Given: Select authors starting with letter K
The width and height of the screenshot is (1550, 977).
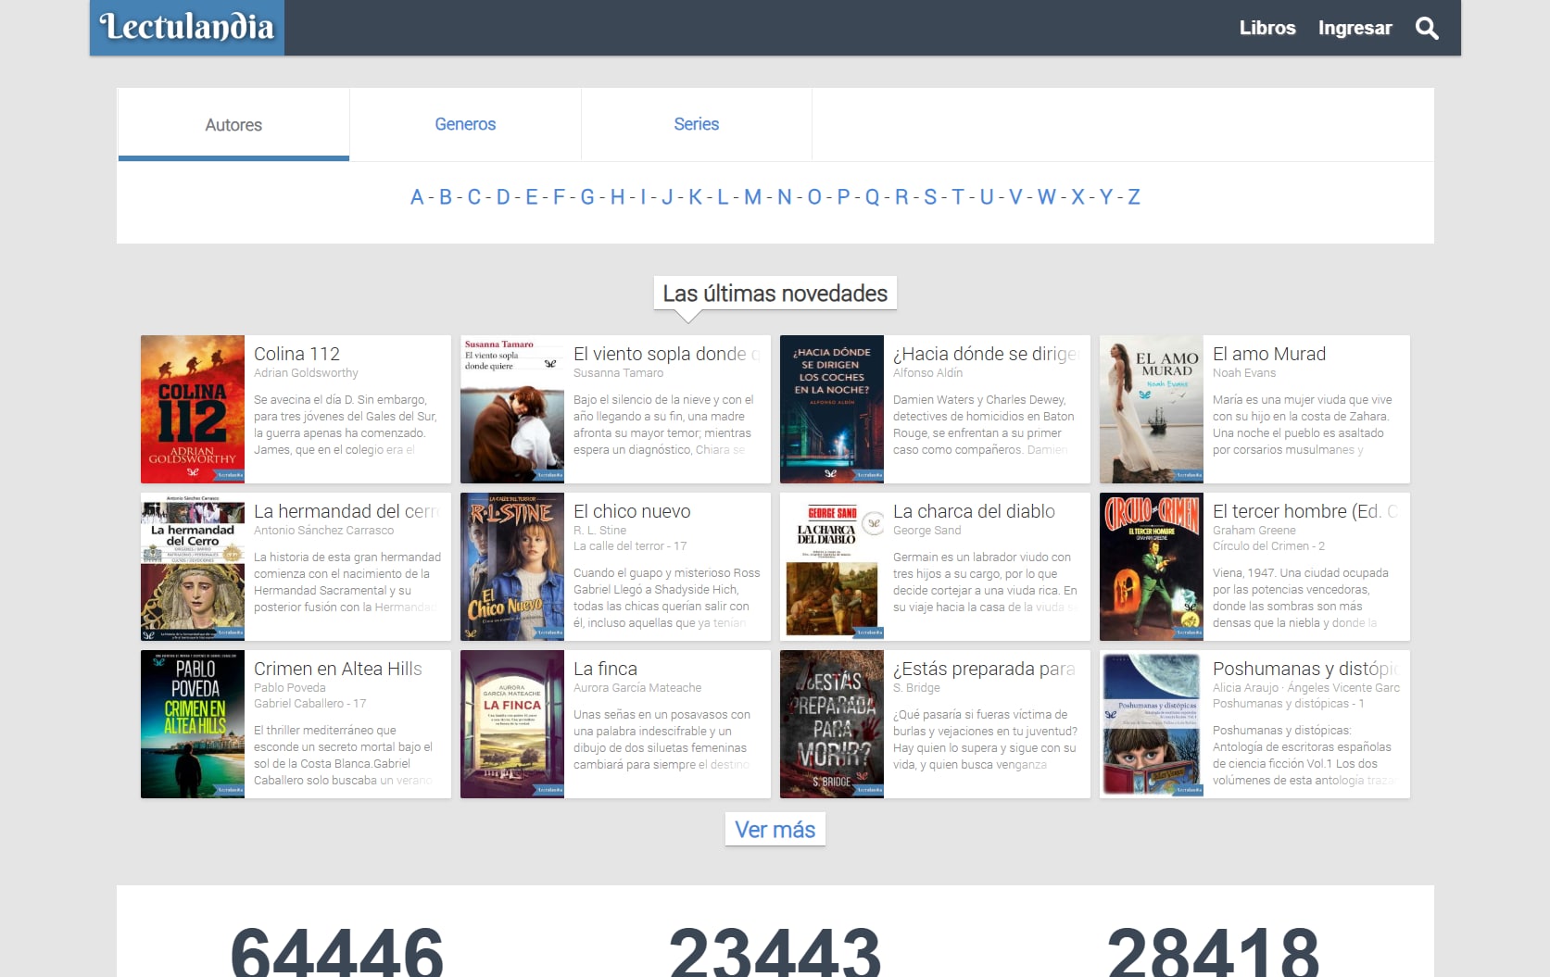Looking at the screenshot, I should 695,196.
